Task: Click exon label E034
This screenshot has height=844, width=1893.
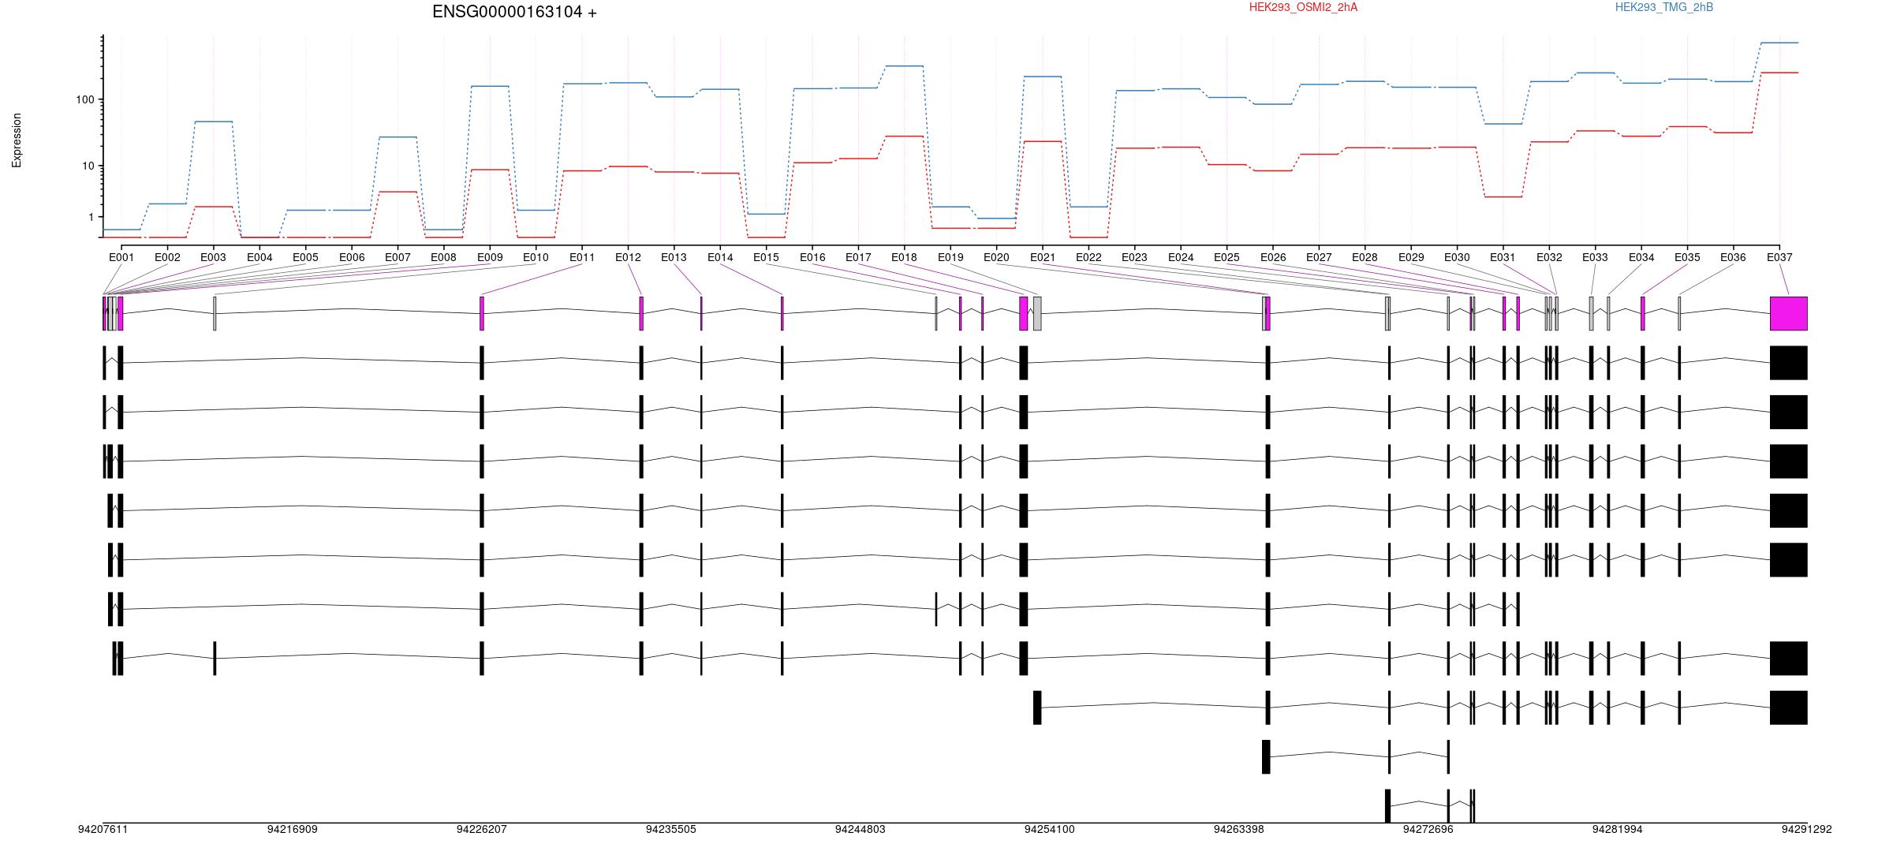Action: tap(1641, 257)
